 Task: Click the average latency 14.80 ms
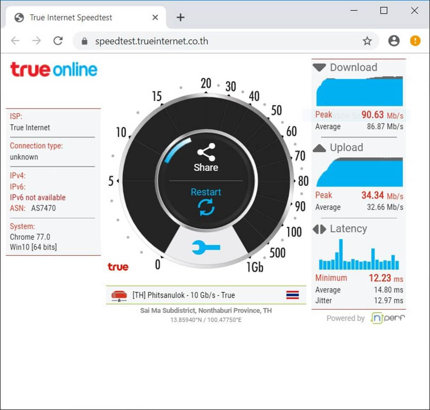pos(388,290)
